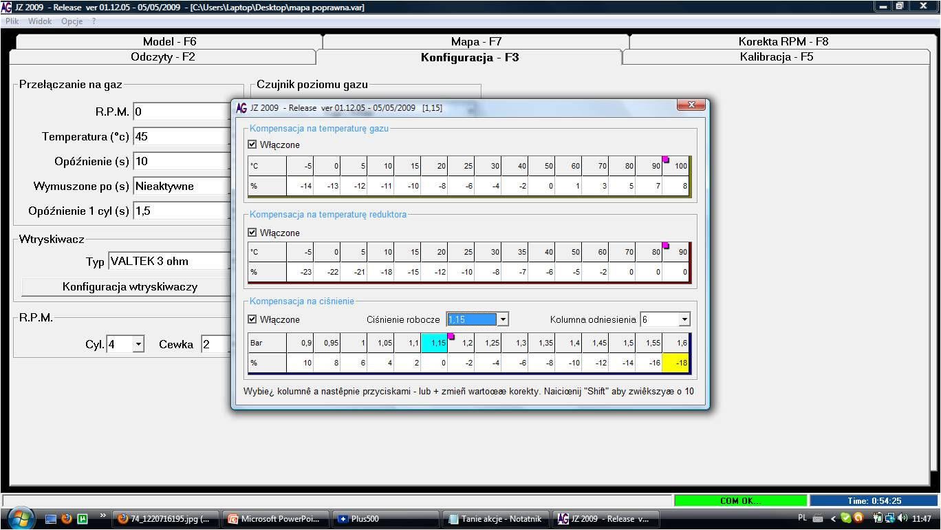The image size is (941, 530).
Task: Click the -11 percent cell in gas temperature table
Action: pyautogui.click(x=380, y=186)
